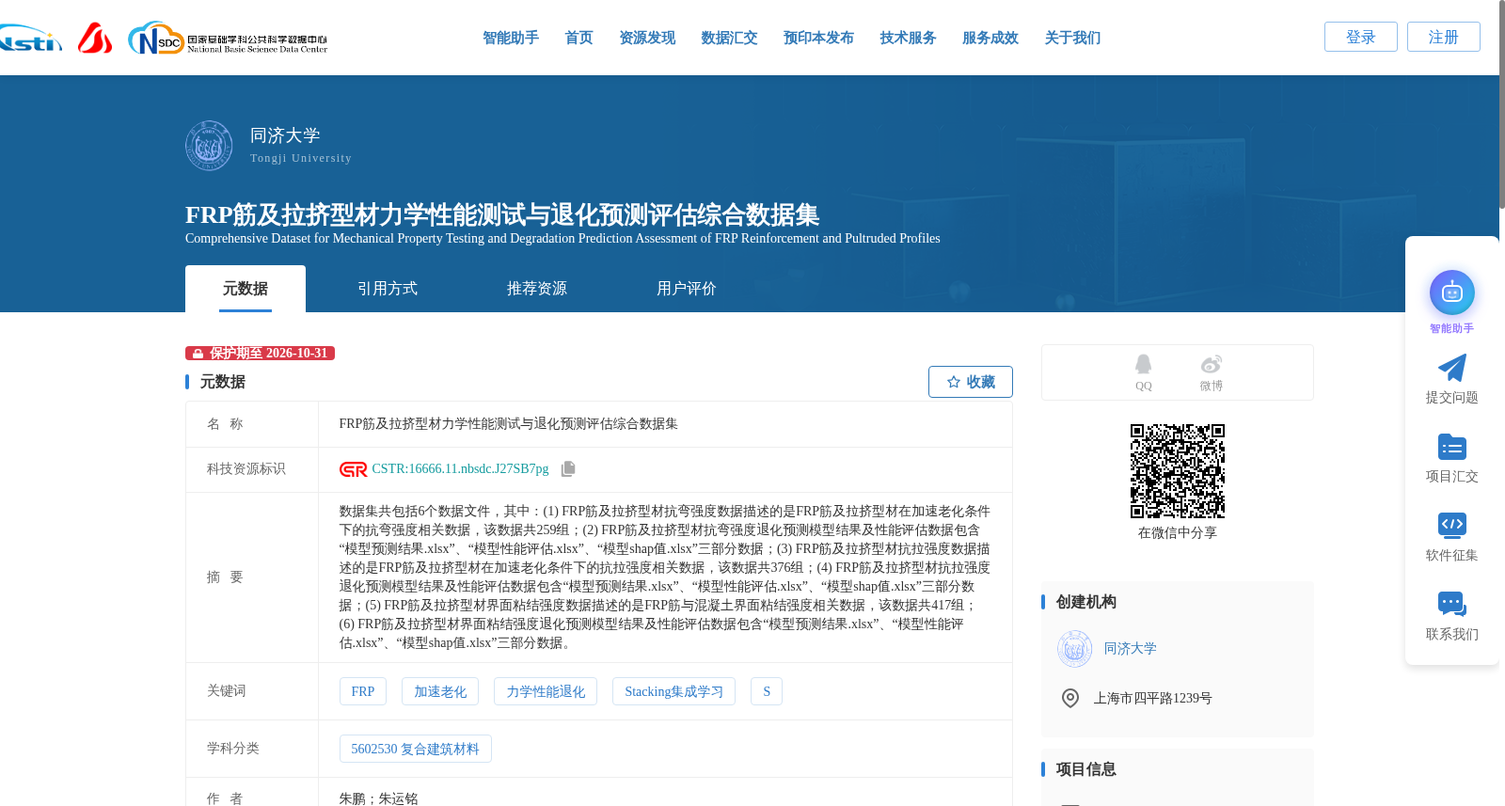
Task: Click the 提交问题 paper plane icon
Action: (x=1451, y=368)
